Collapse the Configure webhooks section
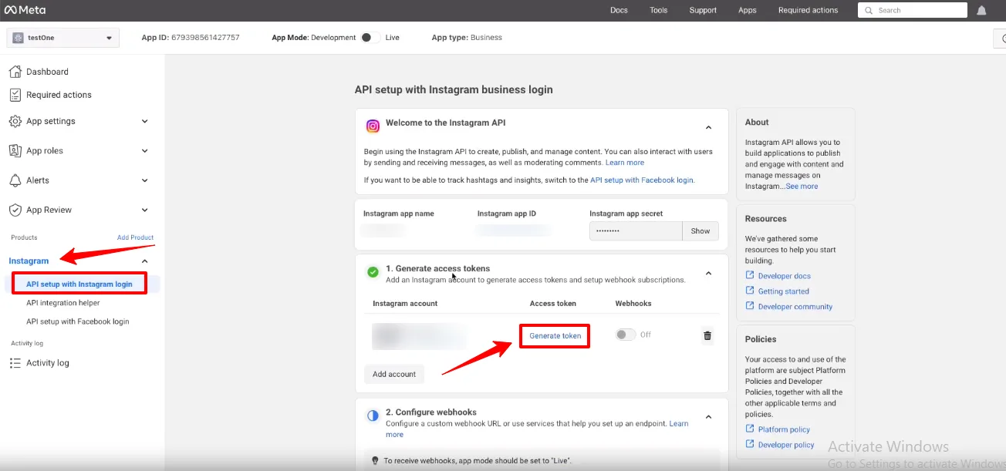The height and width of the screenshot is (471, 1006). (708, 417)
